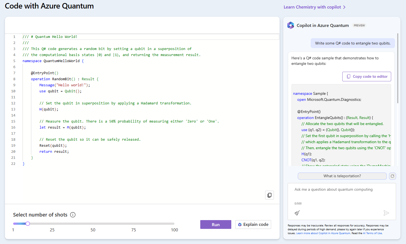Screen dimensions: 406x244
Task: Click the @EntryPoint() line
Action: (45, 73)
